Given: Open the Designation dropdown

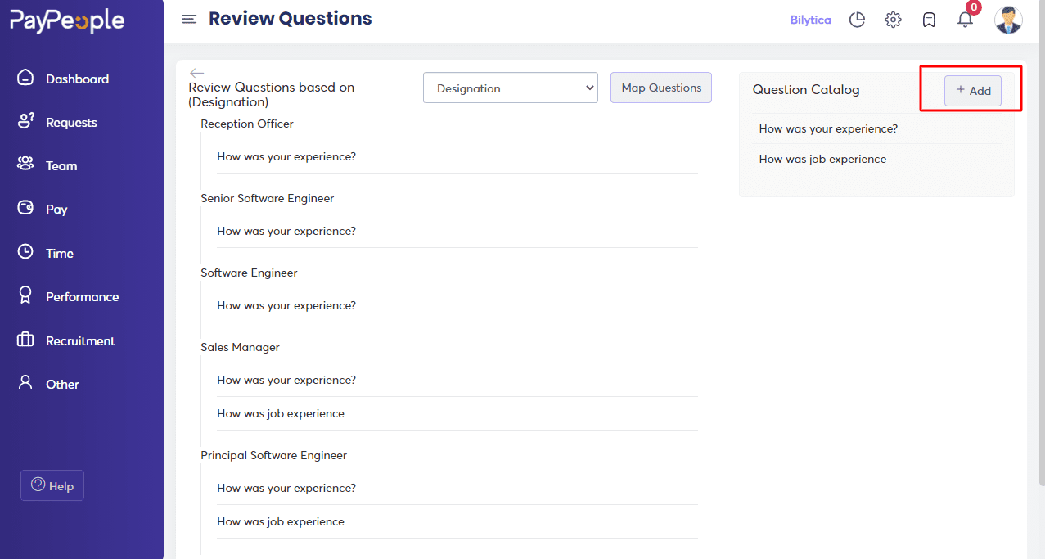Looking at the screenshot, I should click(511, 88).
